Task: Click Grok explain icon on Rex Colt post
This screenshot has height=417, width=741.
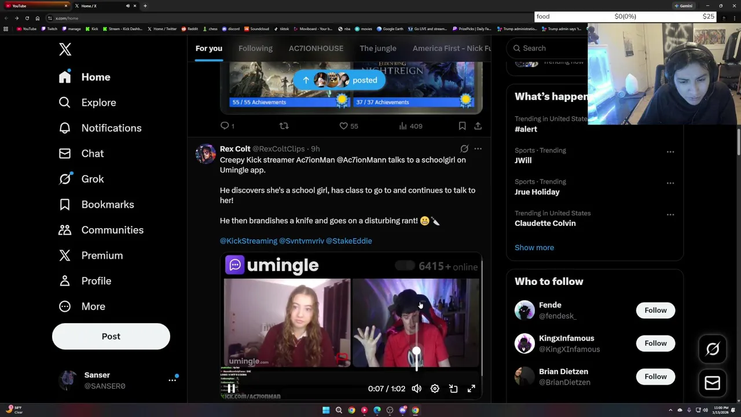Action: (464, 149)
